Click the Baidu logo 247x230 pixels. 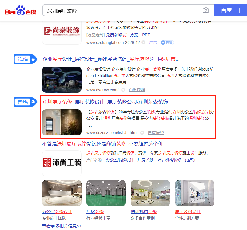(21, 10)
